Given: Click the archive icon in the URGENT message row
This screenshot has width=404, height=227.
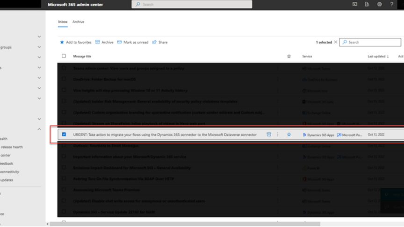Looking at the screenshot, I should click(x=269, y=135).
